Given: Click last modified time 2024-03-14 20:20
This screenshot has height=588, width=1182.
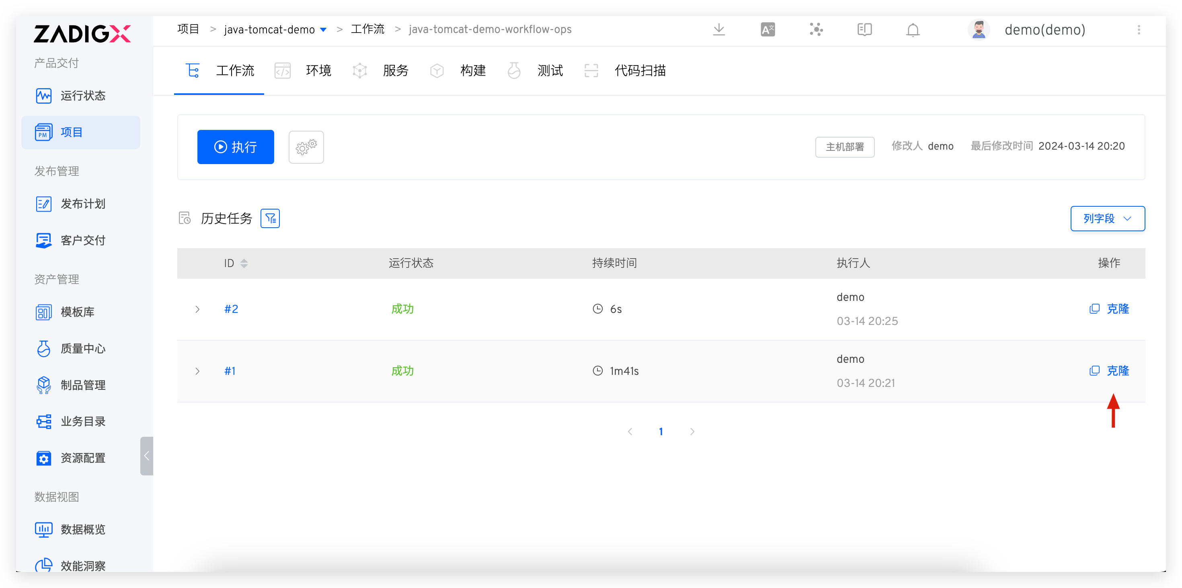Looking at the screenshot, I should (x=1081, y=146).
